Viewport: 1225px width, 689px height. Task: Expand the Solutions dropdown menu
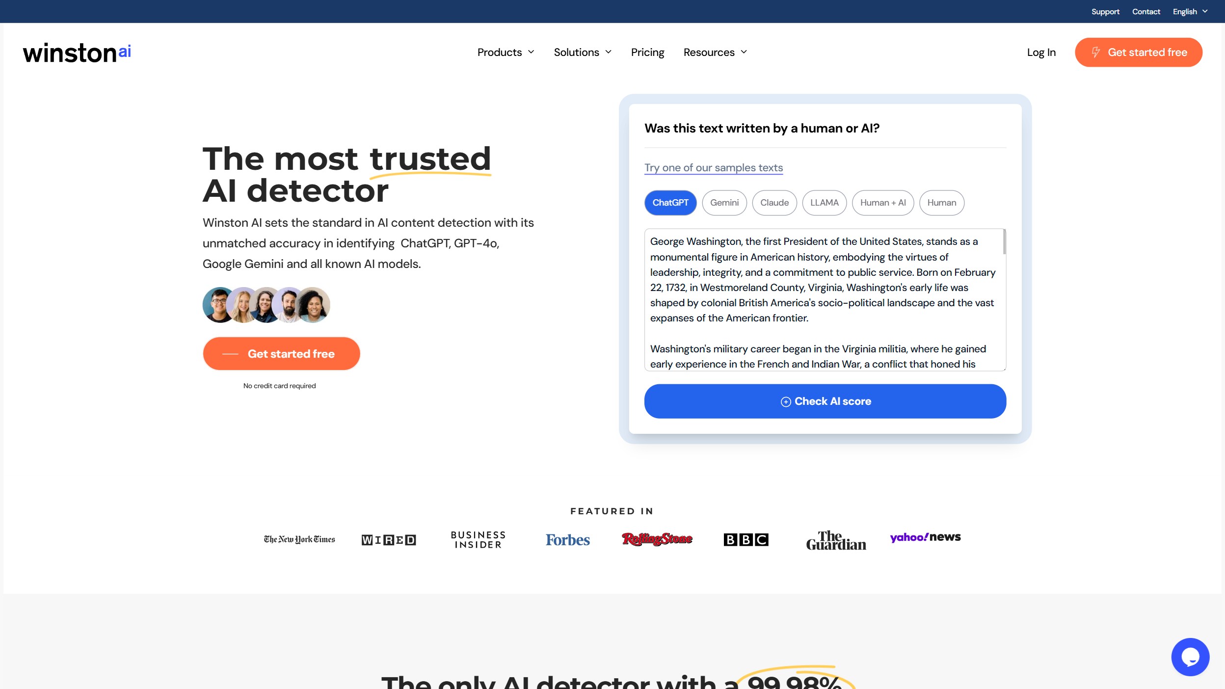(583, 52)
